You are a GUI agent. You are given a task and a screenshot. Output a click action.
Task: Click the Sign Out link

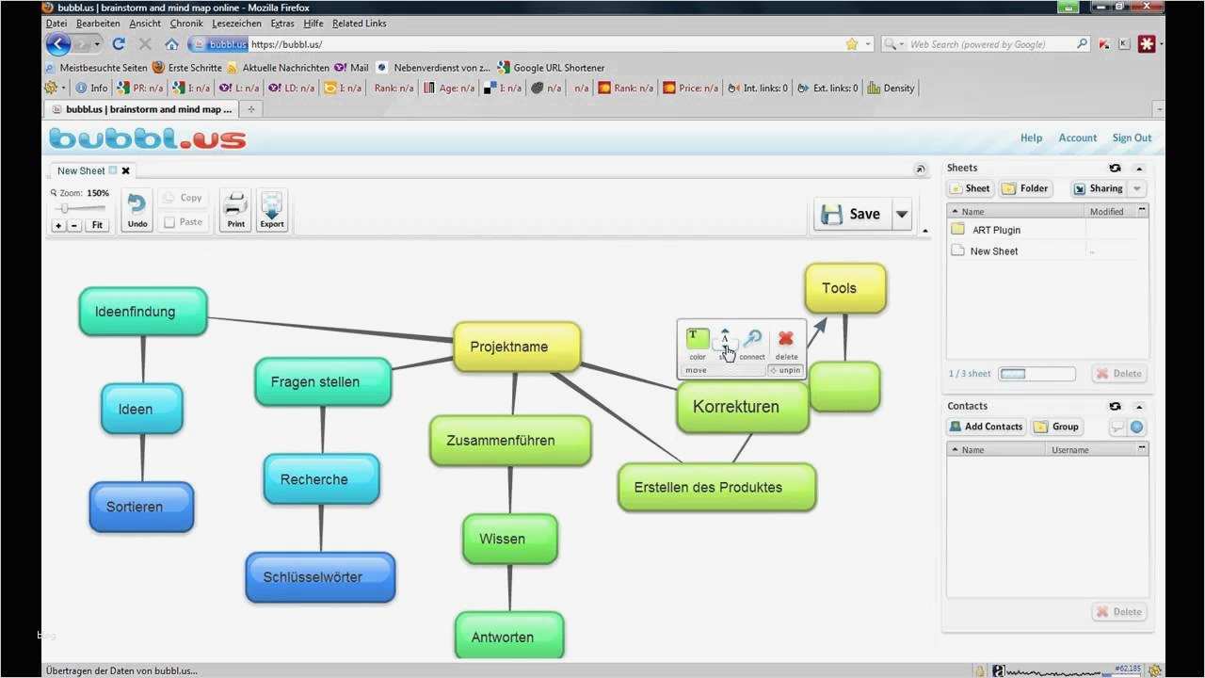(1132, 137)
